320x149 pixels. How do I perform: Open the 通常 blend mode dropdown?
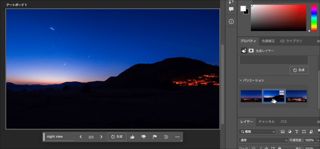tap(263, 140)
